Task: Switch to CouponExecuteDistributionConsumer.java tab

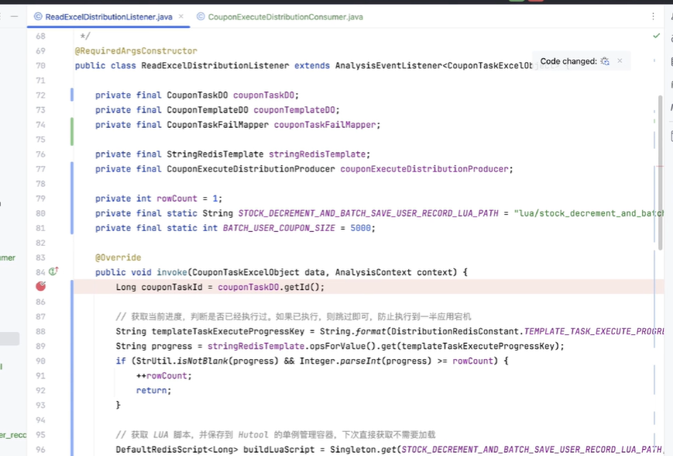Action: (x=285, y=16)
